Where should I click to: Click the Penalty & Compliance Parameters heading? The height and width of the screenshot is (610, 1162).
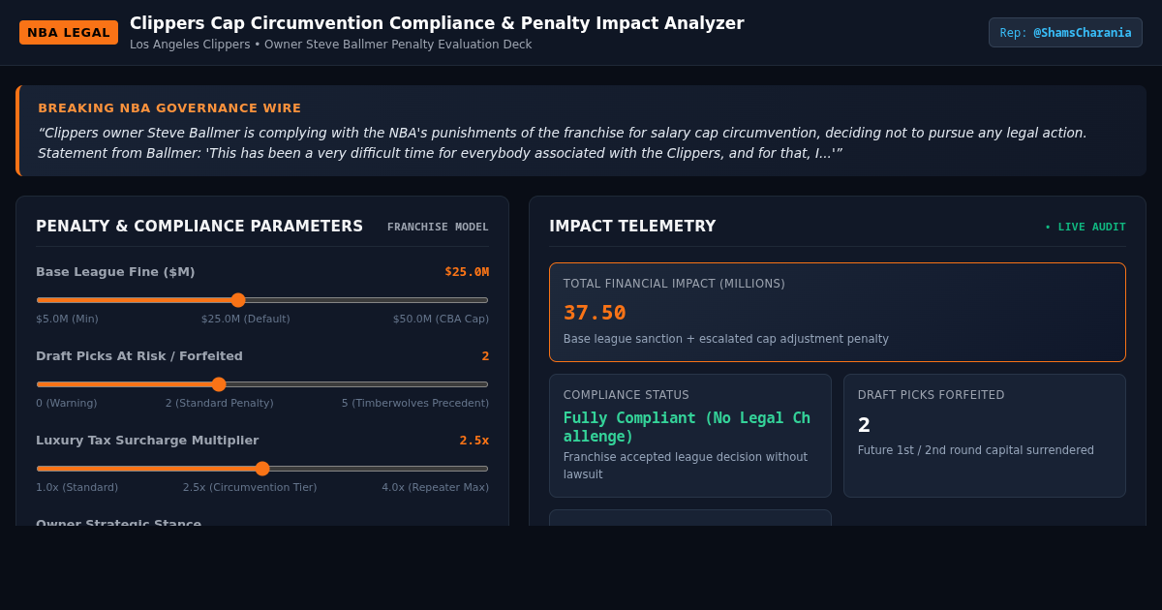click(x=199, y=227)
